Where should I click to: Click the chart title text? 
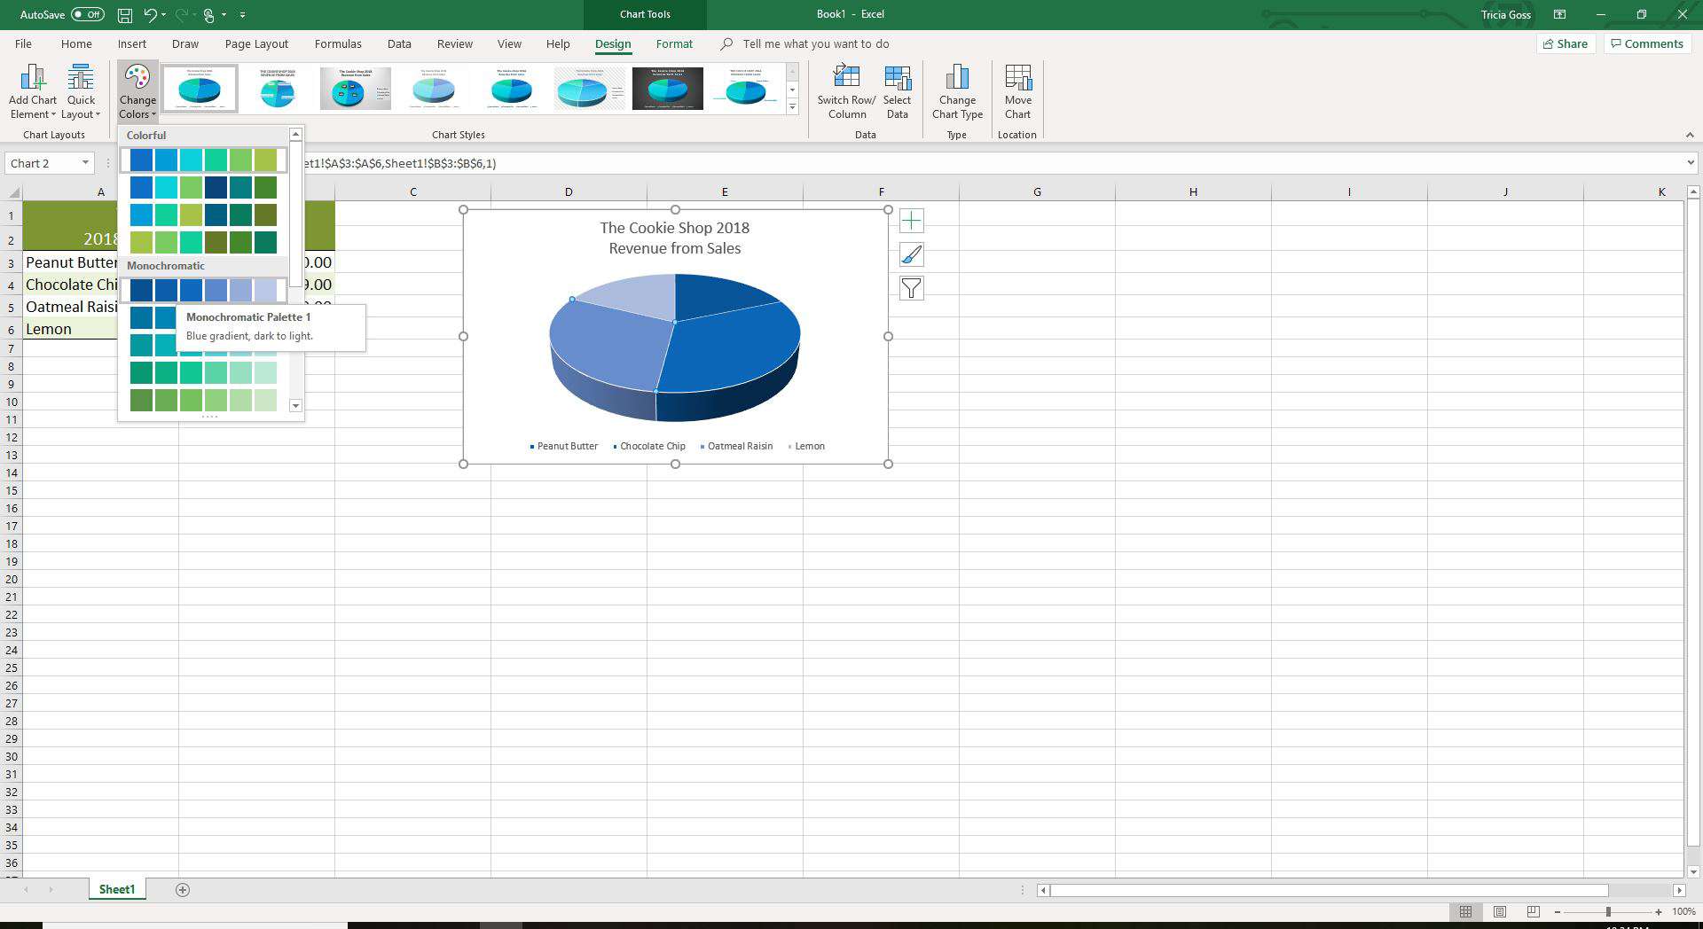point(675,238)
